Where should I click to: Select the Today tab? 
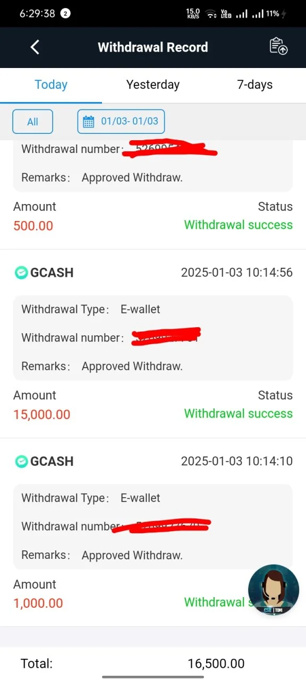[51, 84]
